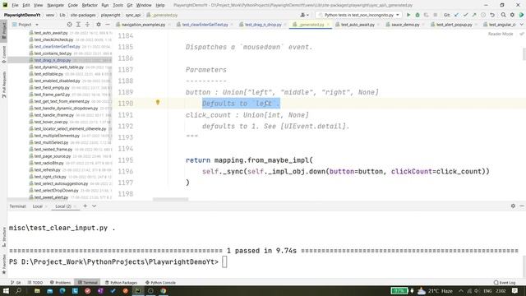The height and width of the screenshot is (296, 526).
Task: Open the Refactor menu
Action: (90, 6)
